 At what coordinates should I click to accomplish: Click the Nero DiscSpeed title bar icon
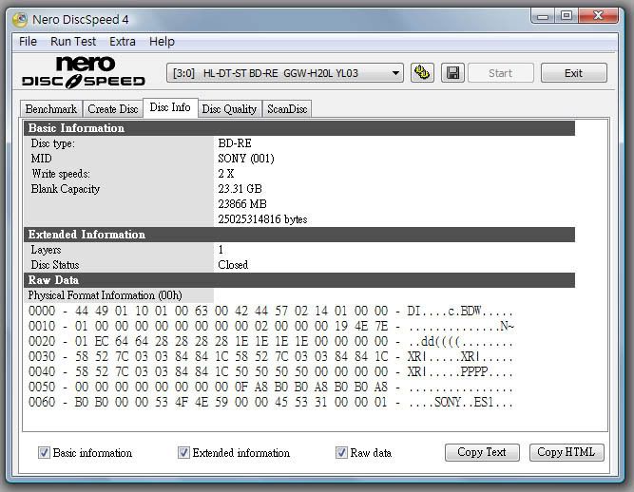pyautogui.click(x=20, y=19)
